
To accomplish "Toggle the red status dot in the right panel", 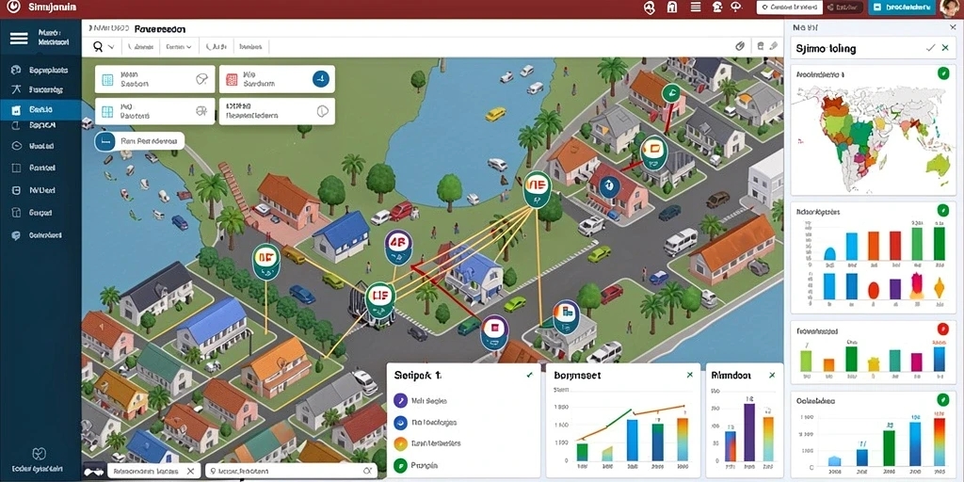I will (x=942, y=329).
